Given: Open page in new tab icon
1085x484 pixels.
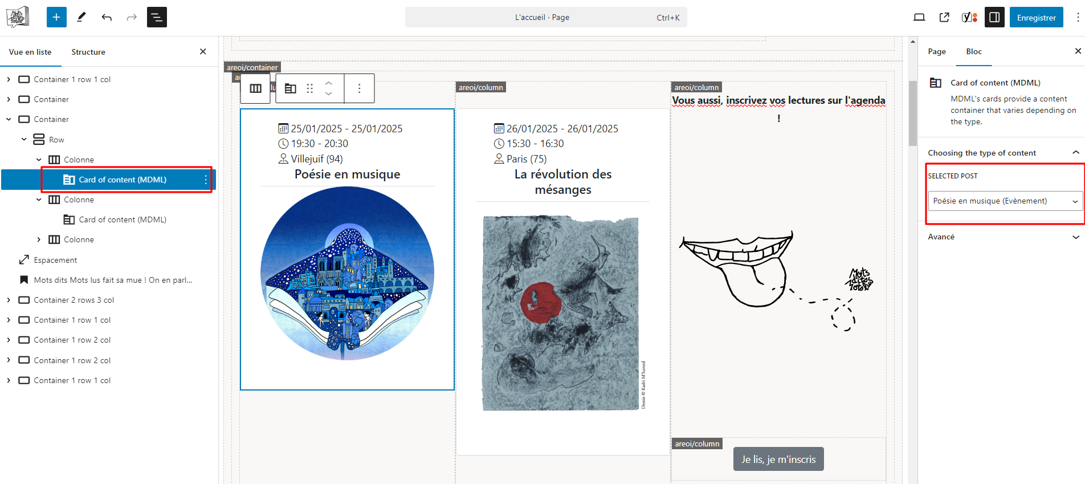Looking at the screenshot, I should (944, 17).
